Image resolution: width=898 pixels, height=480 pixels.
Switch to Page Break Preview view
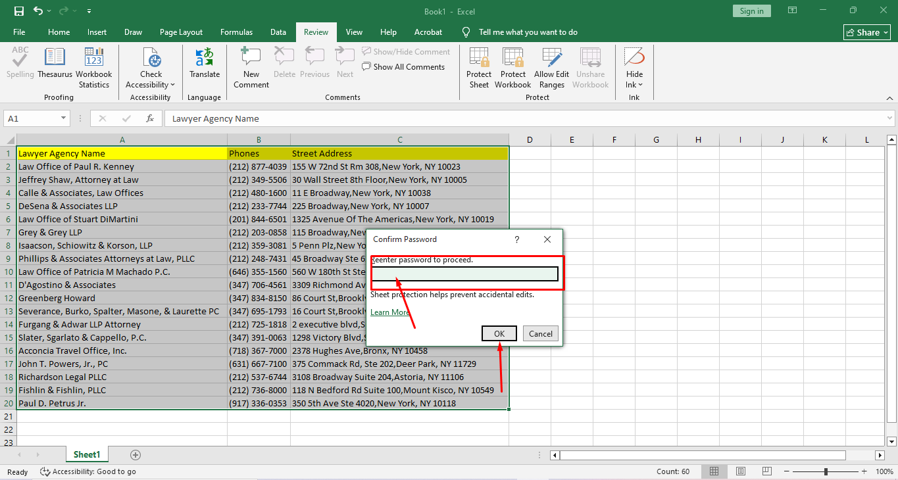point(766,471)
